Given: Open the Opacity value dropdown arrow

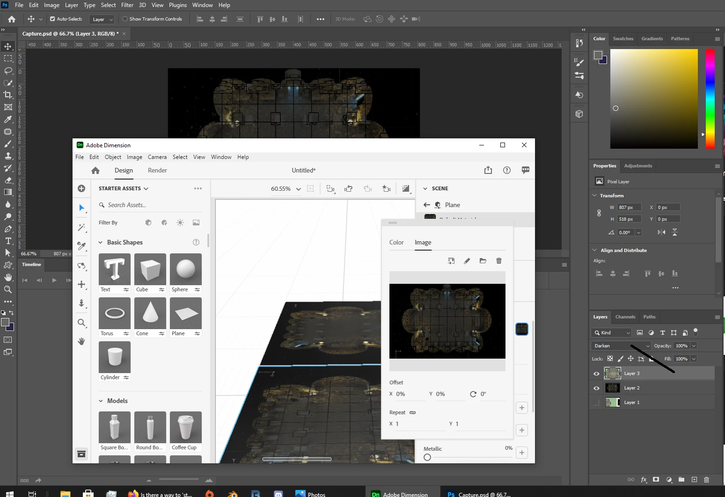Looking at the screenshot, I should 694,346.
